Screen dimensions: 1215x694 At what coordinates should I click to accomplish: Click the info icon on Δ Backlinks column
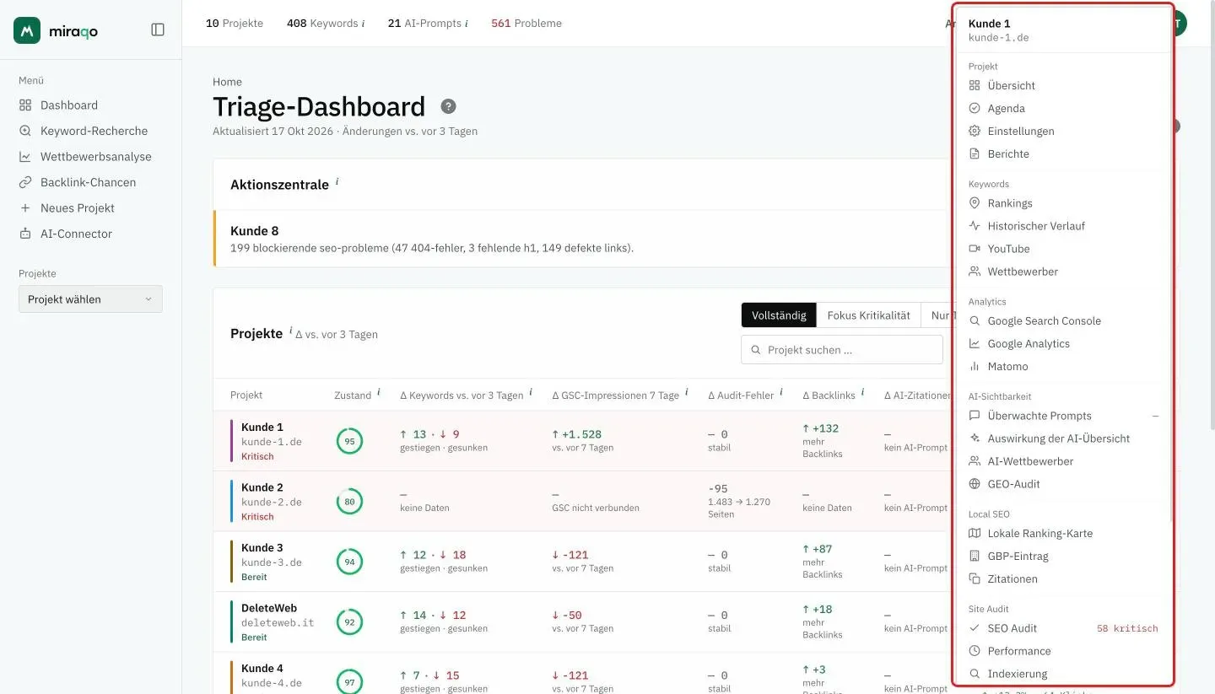(863, 392)
